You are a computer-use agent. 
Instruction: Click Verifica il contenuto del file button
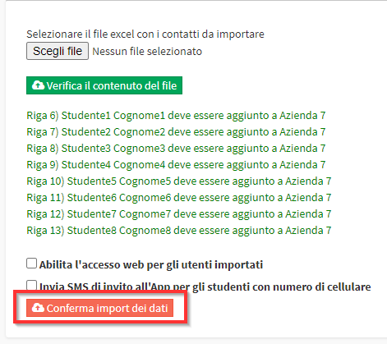(x=104, y=85)
